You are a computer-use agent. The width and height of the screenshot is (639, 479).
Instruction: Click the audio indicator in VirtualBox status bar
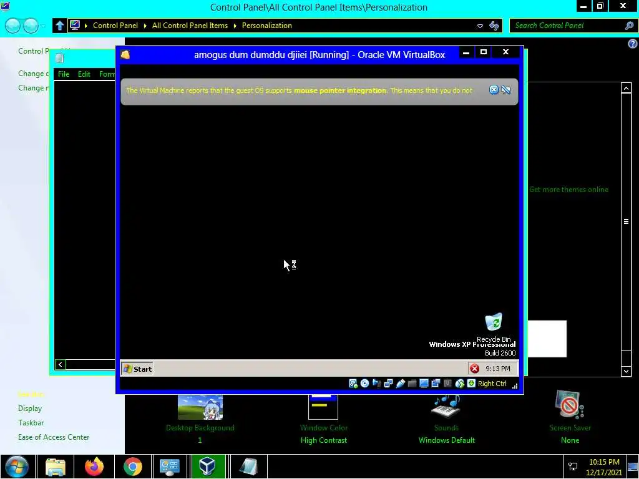pyautogui.click(x=376, y=384)
